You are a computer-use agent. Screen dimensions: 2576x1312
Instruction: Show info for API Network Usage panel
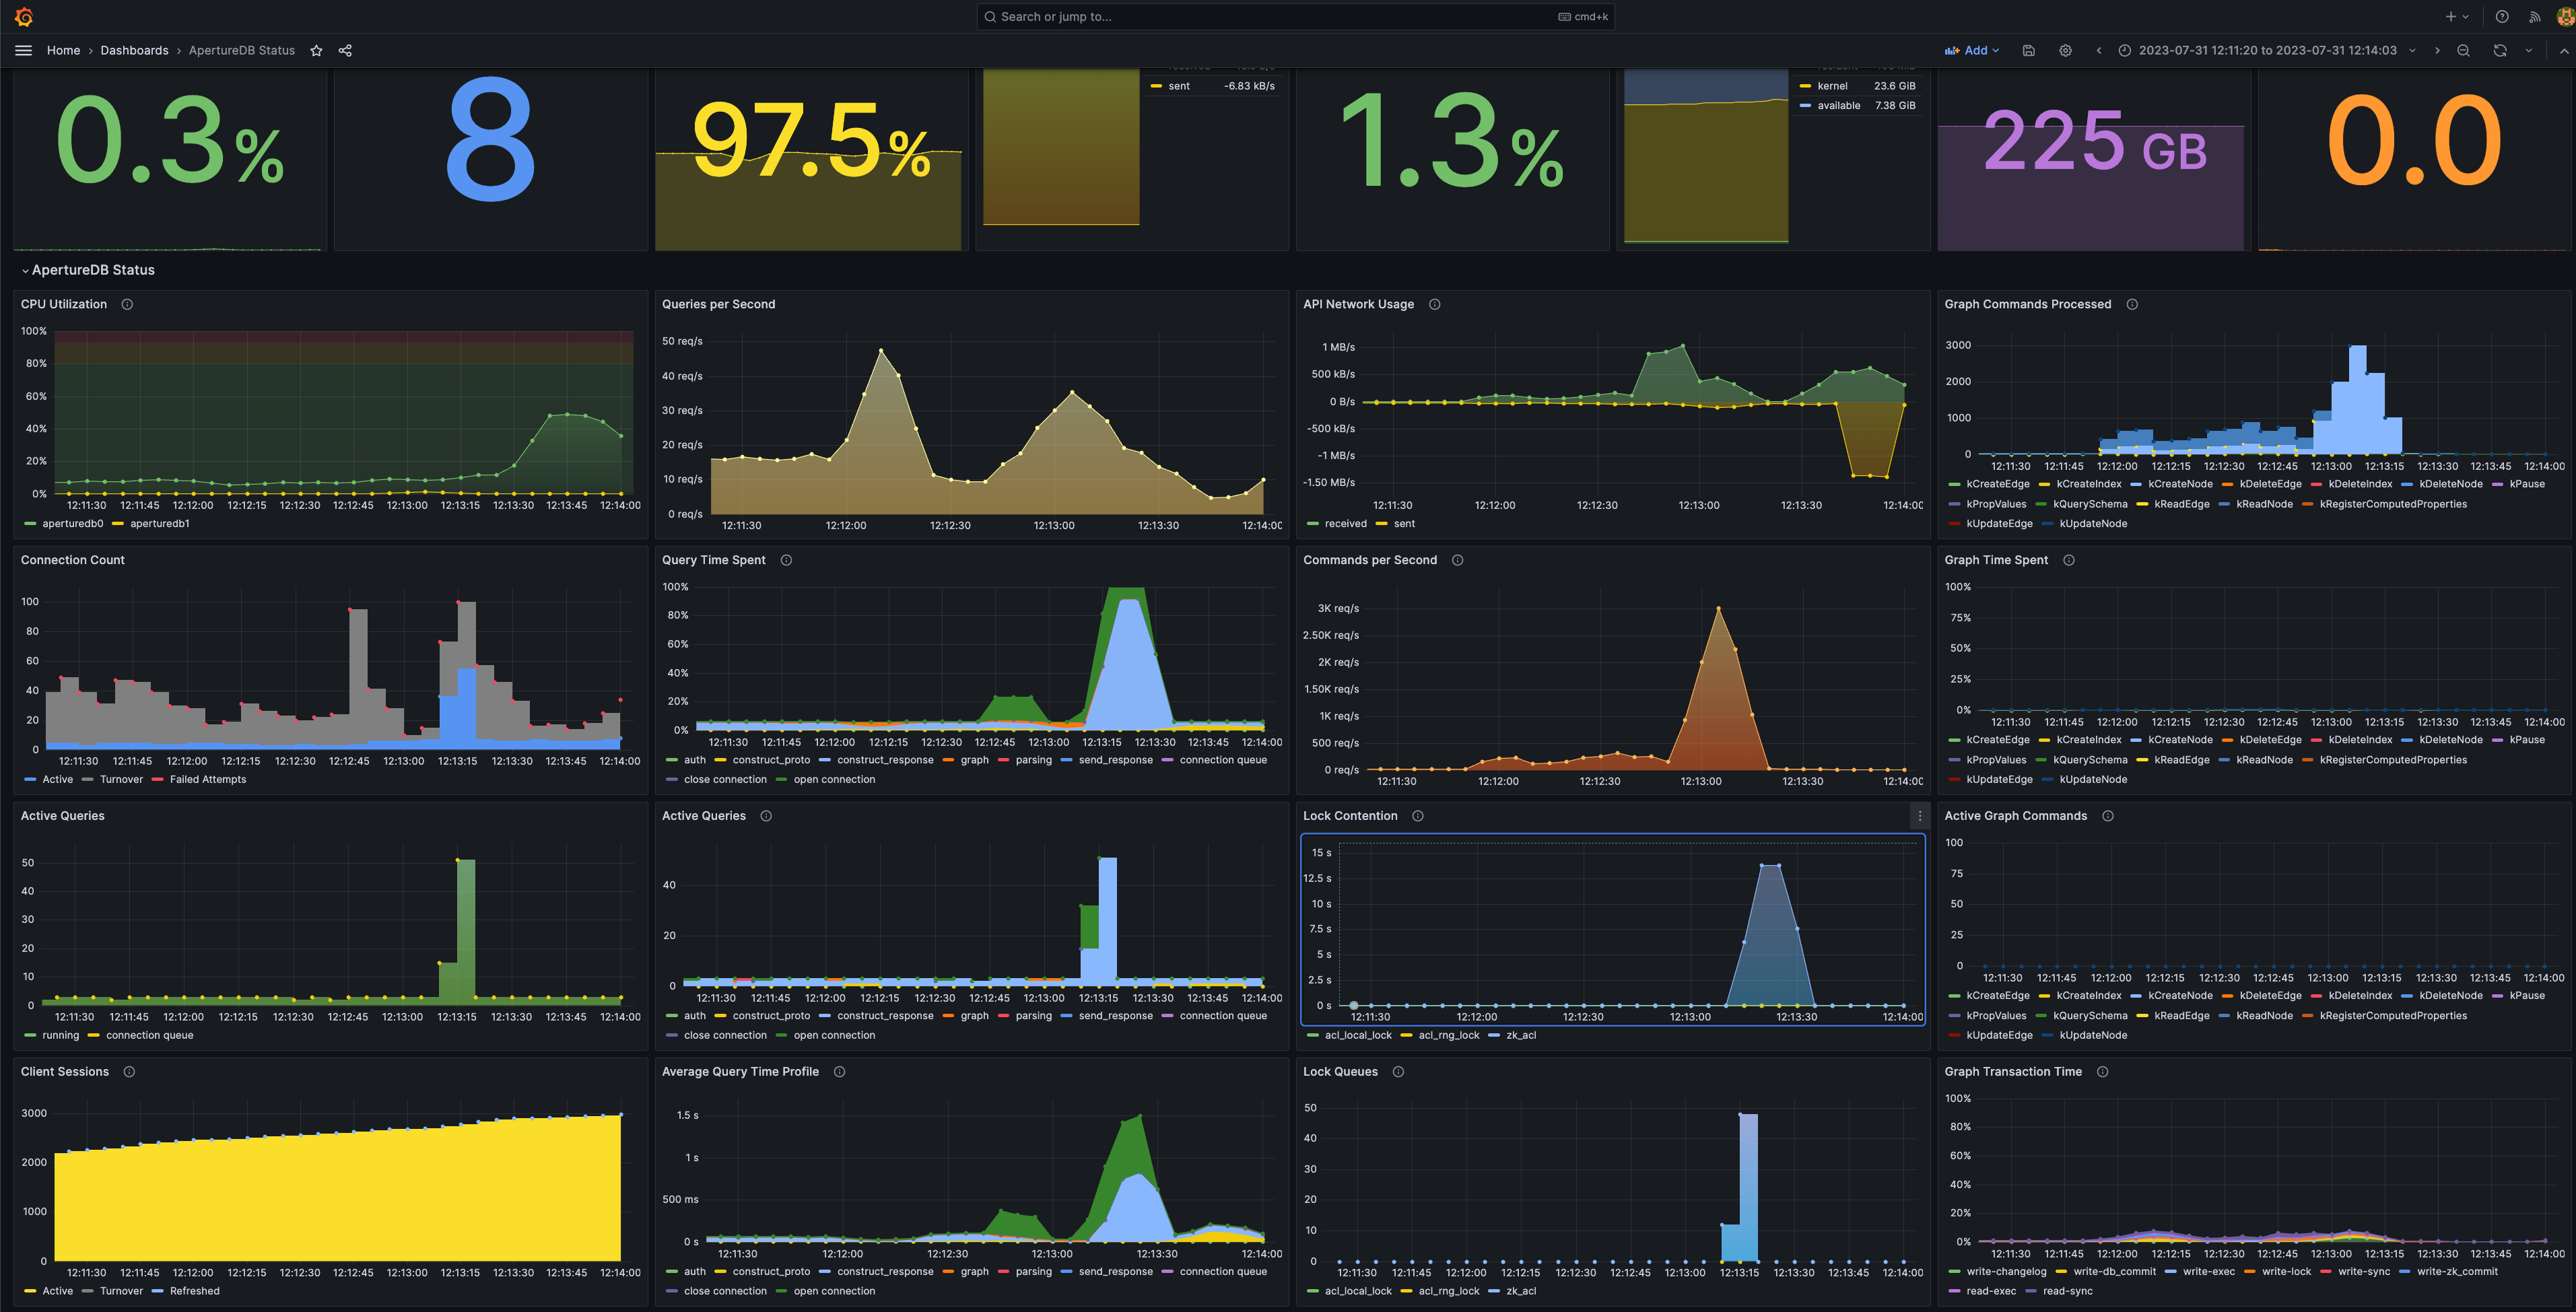[x=1434, y=304]
